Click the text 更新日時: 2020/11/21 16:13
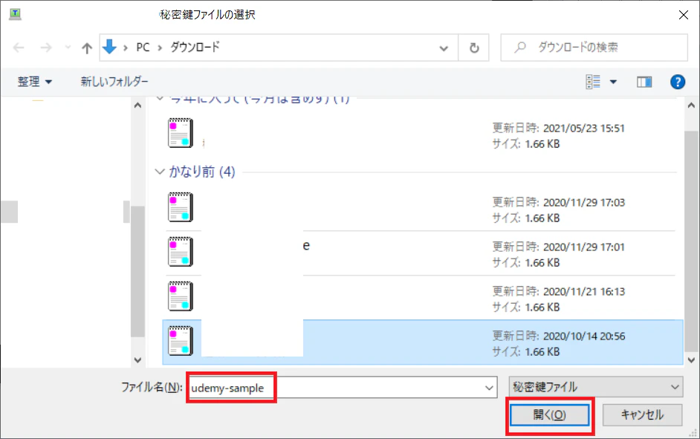This screenshot has width=700, height=439. (x=559, y=292)
